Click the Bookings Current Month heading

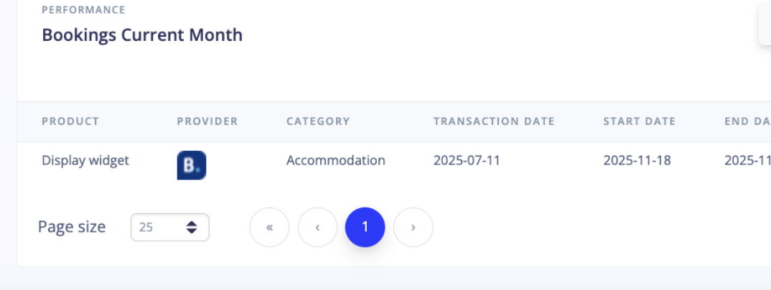tap(142, 34)
